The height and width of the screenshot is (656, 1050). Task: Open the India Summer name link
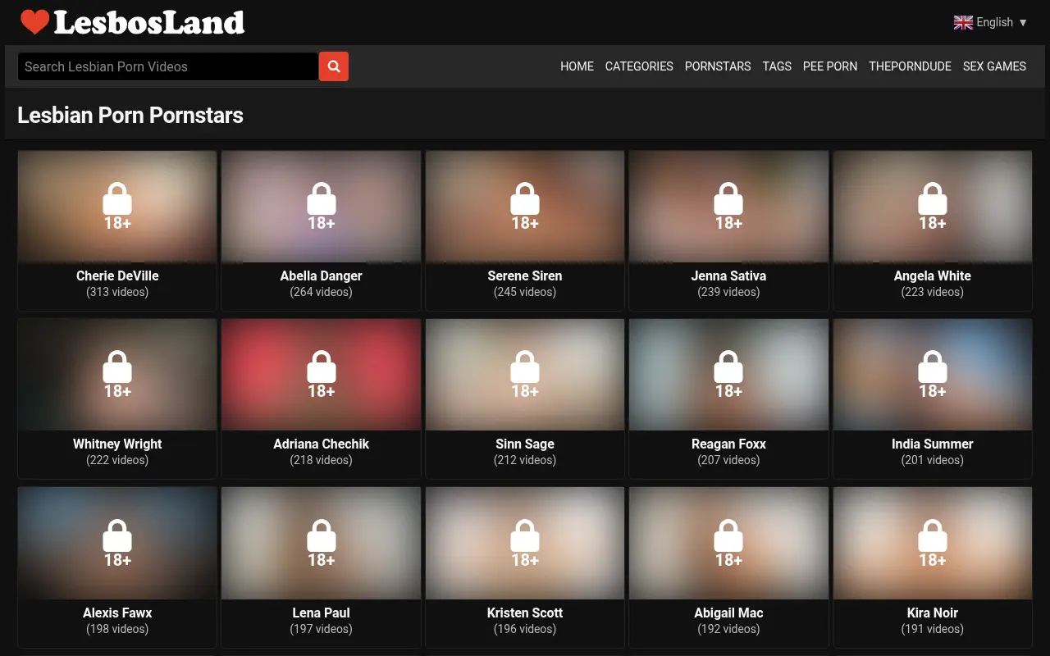[933, 444]
